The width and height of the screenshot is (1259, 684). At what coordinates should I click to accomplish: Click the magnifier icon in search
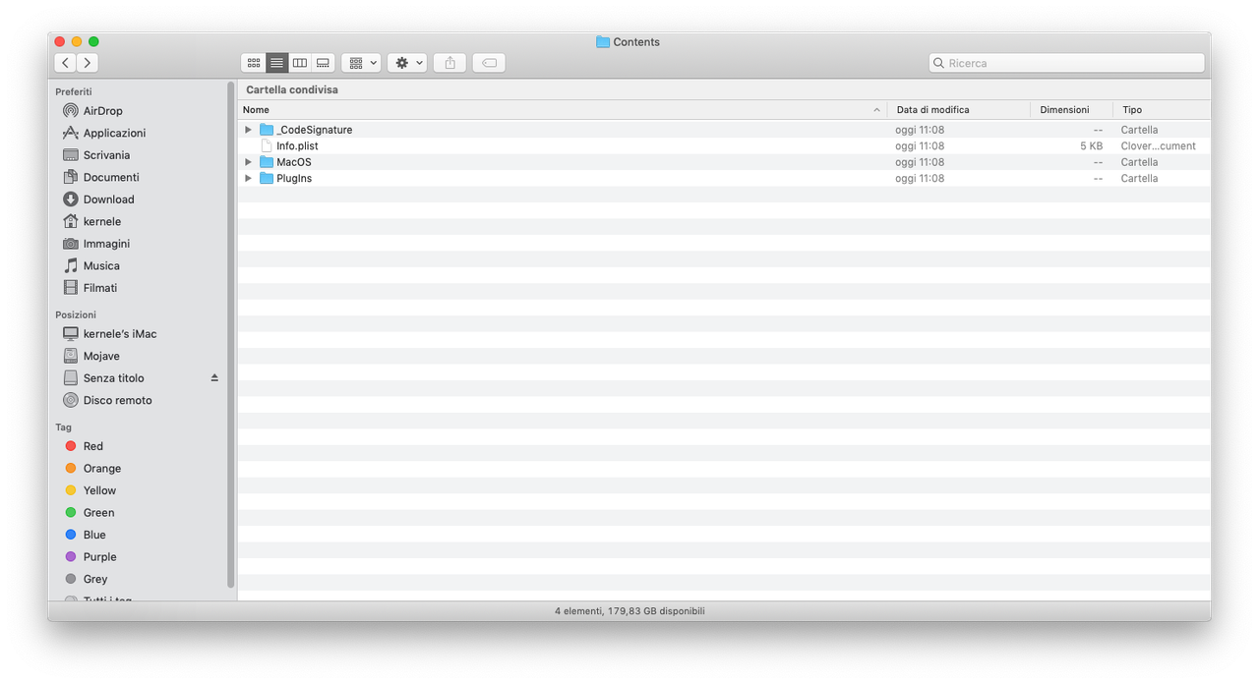click(x=938, y=63)
